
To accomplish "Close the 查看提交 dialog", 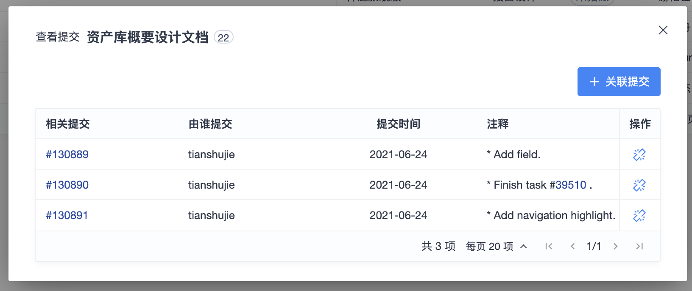I will point(663,30).
